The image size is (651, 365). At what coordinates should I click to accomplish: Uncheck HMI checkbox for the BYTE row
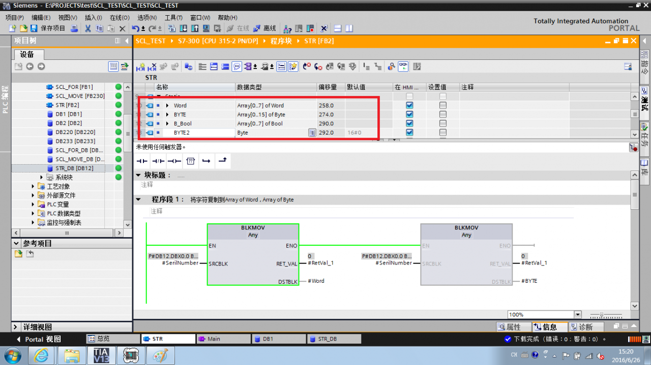click(x=409, y=115)
